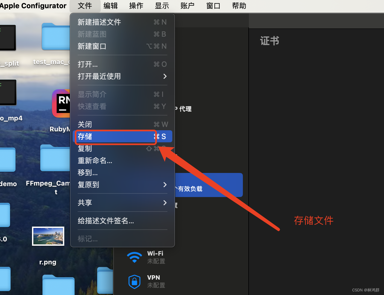Click Apple Configurator app menu
Image resolution: width=384 pixels, height=295 pixels.
(33, 6)
